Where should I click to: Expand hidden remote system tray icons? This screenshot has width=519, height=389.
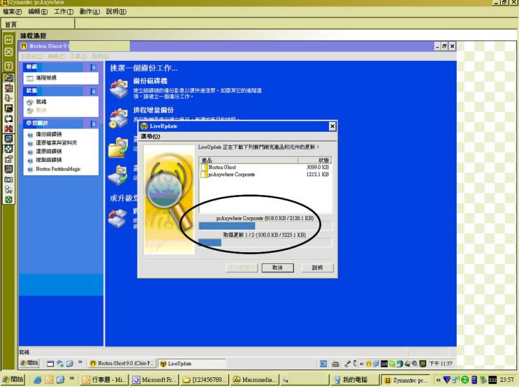coord(361,364)
